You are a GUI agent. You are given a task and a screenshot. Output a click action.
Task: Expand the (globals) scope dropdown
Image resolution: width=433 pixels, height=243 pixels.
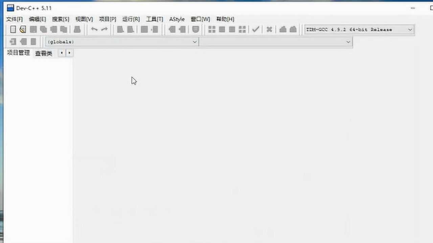pyautogui.click(x=195, y=42)
